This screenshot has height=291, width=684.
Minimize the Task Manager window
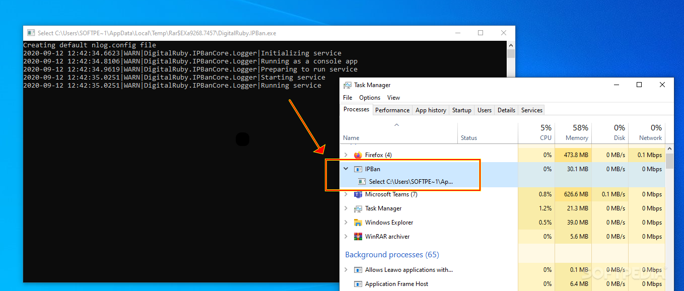[616, 85]
